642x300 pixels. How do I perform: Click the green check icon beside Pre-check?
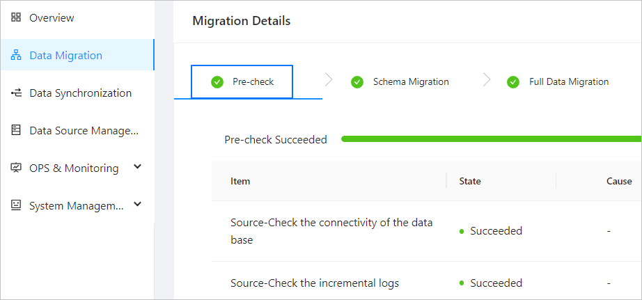point(217,82)
